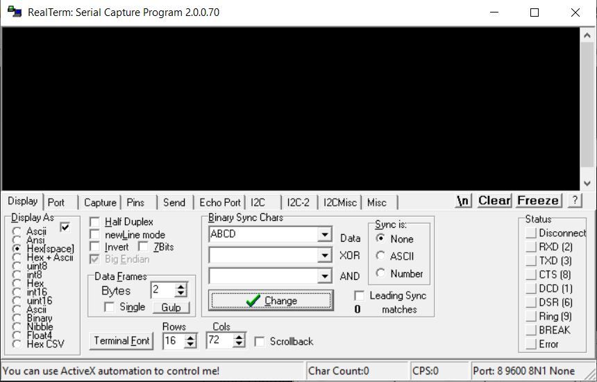Click the Char Count:0 status text

tap(339, 371)
